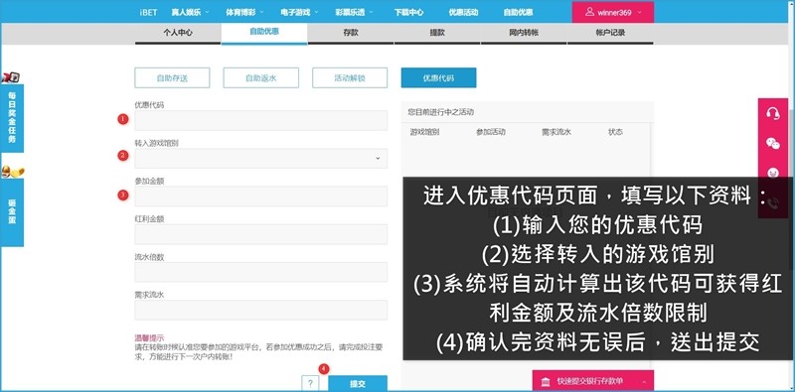Screen dimensions: 795x392
Task: Open the 帐户记录 tab
Action: (610, 33)
